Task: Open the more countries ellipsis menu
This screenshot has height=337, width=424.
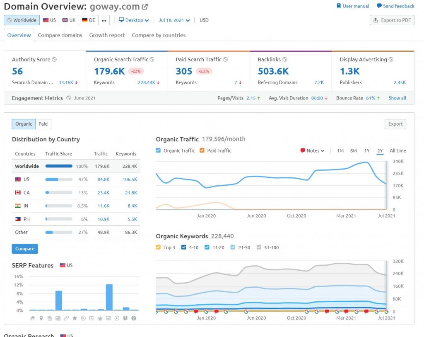Action: coord(104,20)
